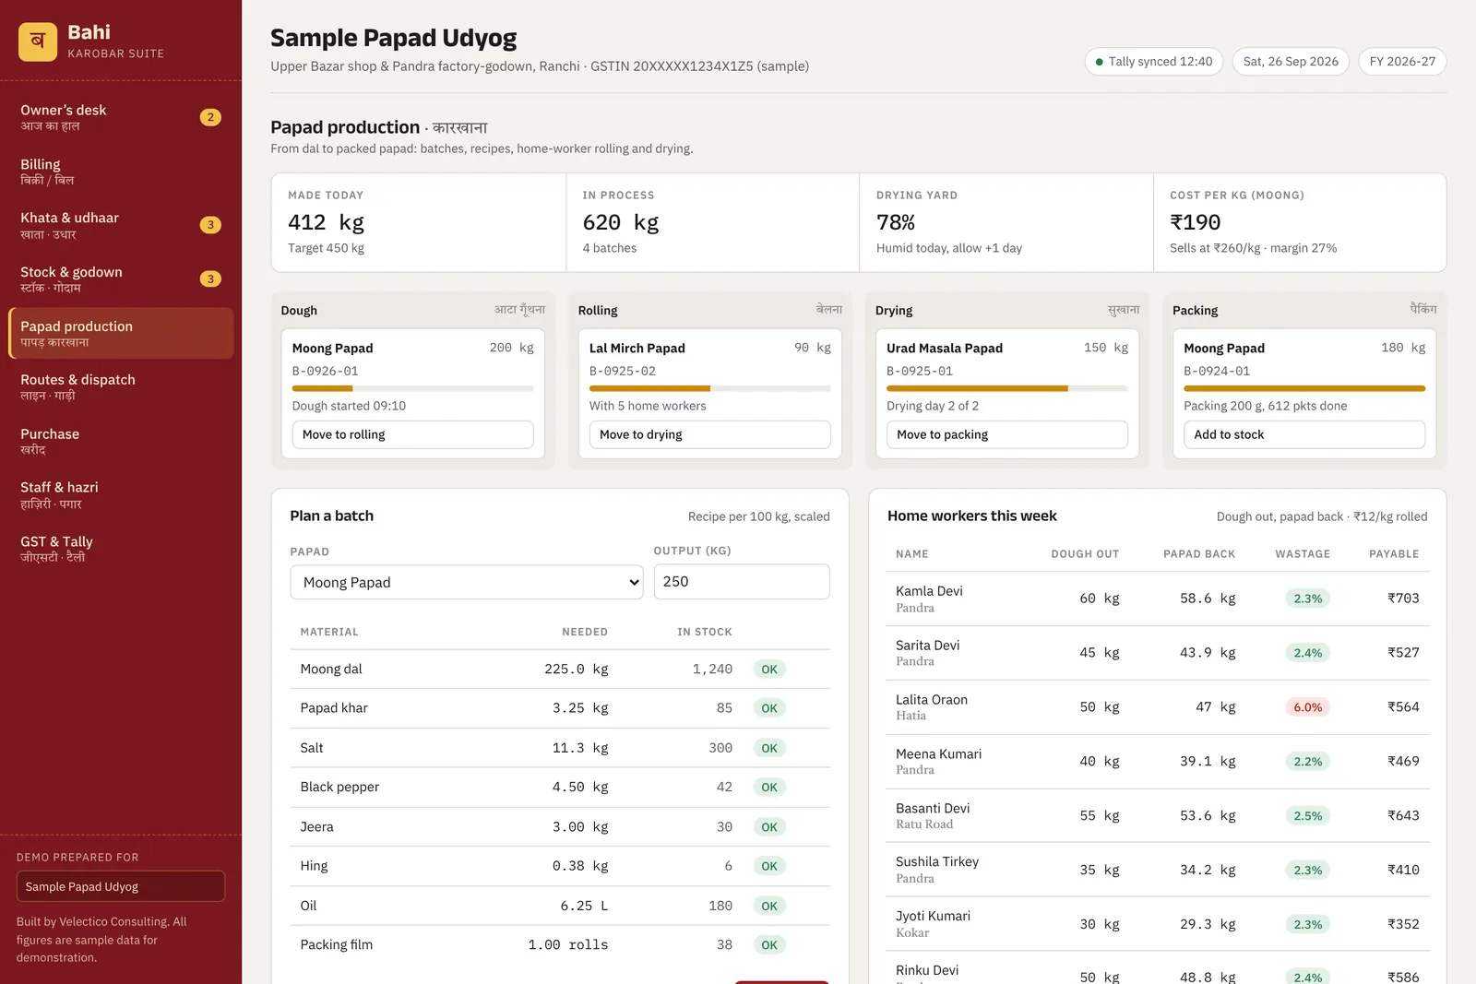The width and height of the screenshot is (1476, 984).
Task: Click the FY 2026-27 selector pill
Action: click(1402, 62)
